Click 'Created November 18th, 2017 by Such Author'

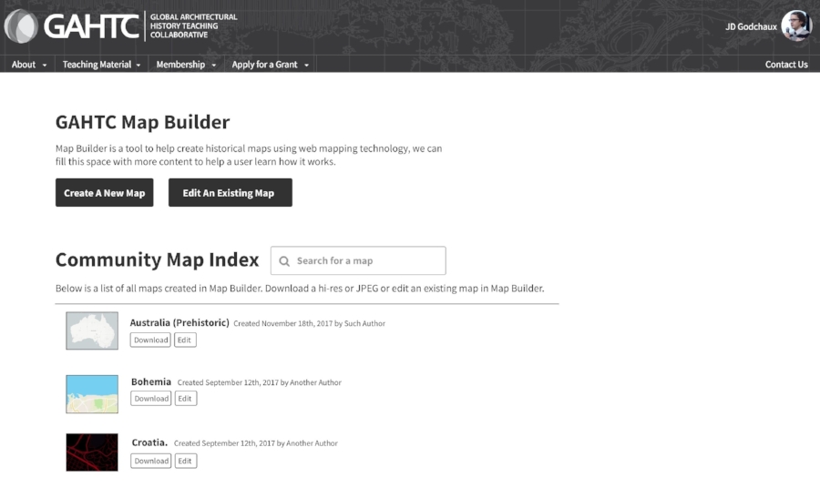310,324
